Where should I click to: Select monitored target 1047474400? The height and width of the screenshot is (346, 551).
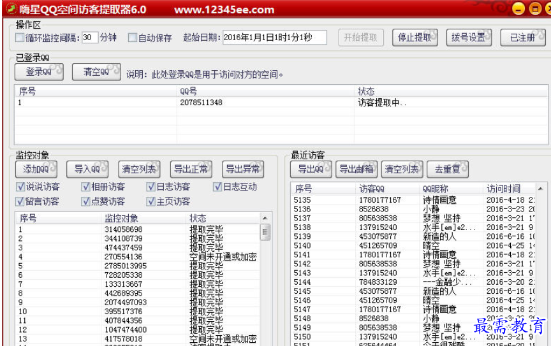(x=137, y=330)
